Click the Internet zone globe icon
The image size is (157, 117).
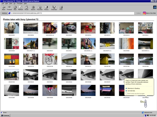coord(143,113)
